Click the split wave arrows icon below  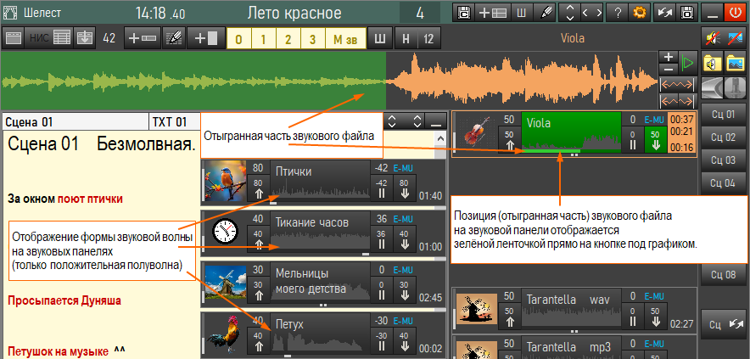677,101
